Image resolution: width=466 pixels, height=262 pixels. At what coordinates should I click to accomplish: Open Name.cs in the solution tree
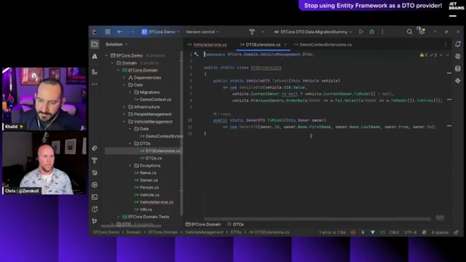145,172
